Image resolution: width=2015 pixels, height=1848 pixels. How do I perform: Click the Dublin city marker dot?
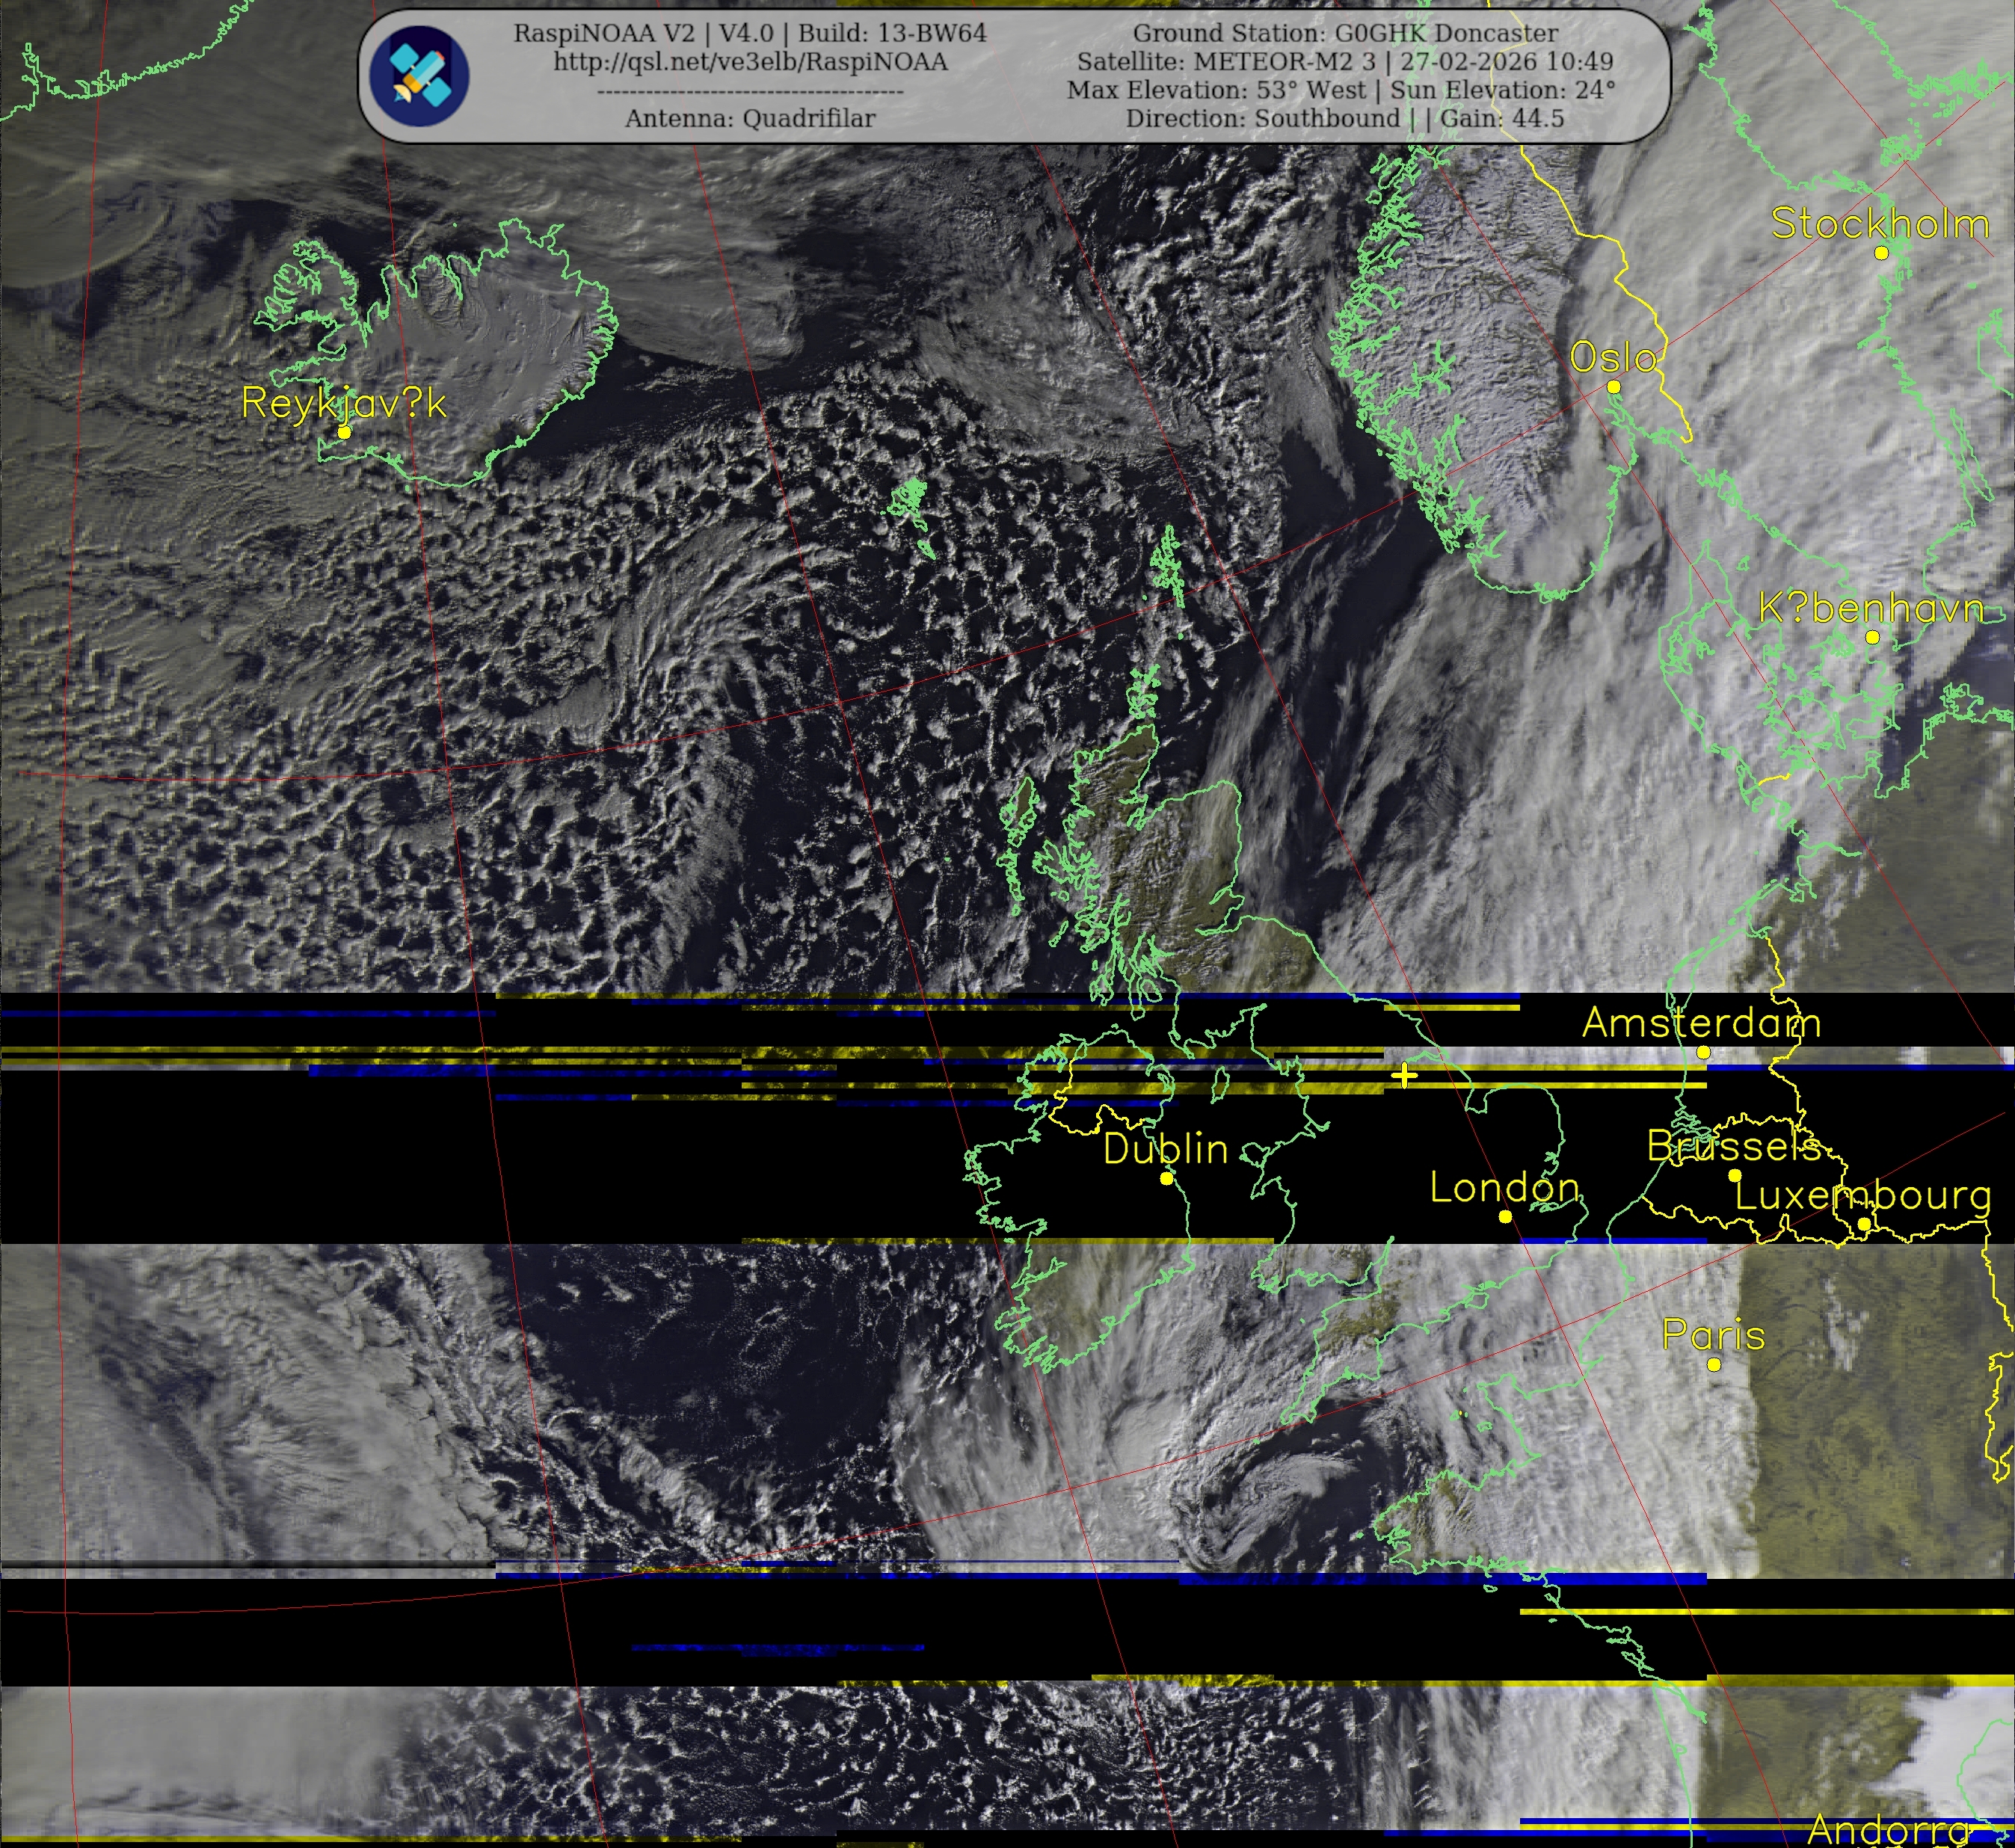click(x=1166, y=1179)
